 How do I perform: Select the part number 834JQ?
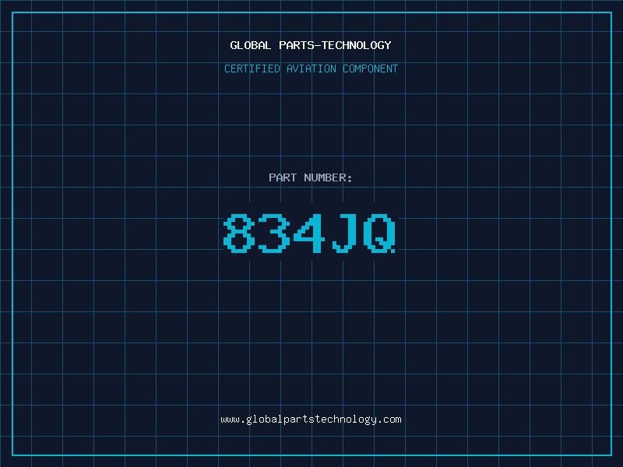(309, 233)
